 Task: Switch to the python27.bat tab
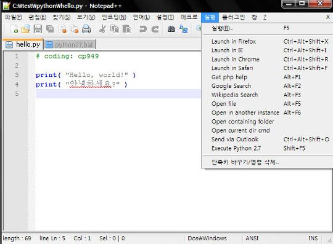point(70,45)
